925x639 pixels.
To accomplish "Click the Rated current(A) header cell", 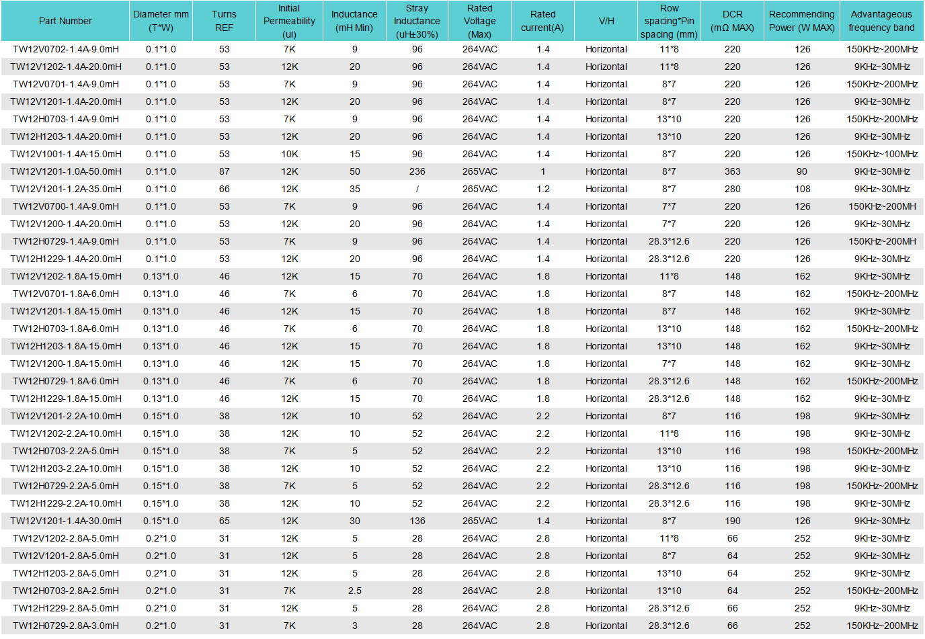I will pos(542,21).
